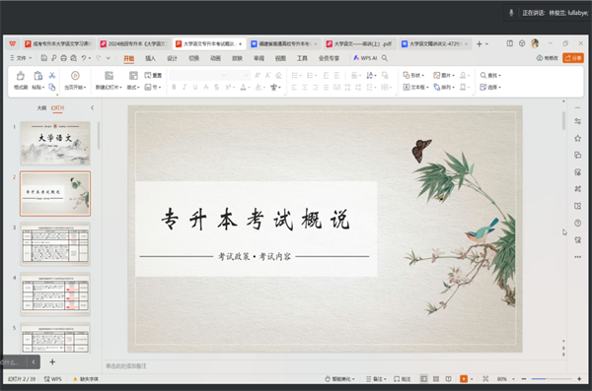Click the Undo arrow icon

pyautogui.click(x=84, y=58)
